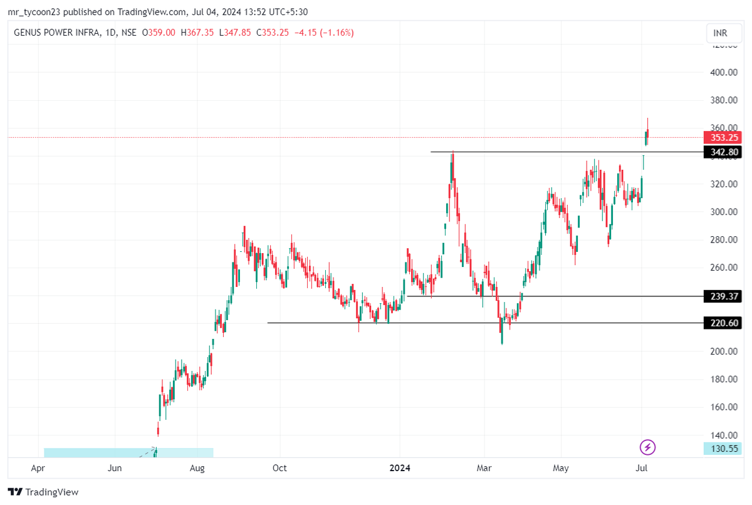Click the 380.00 price axis label
This screenshot has height=505, width=752.
[x=723, y=100]
